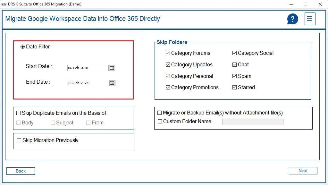
Task: Click the Start Date field 06-Feb-2020
Action: tap(88, 68)
